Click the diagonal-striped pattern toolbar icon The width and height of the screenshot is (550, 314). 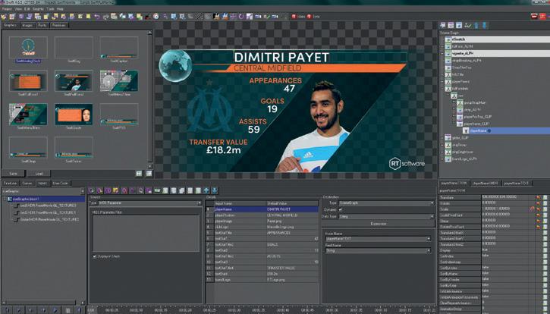tap(200, 17)
